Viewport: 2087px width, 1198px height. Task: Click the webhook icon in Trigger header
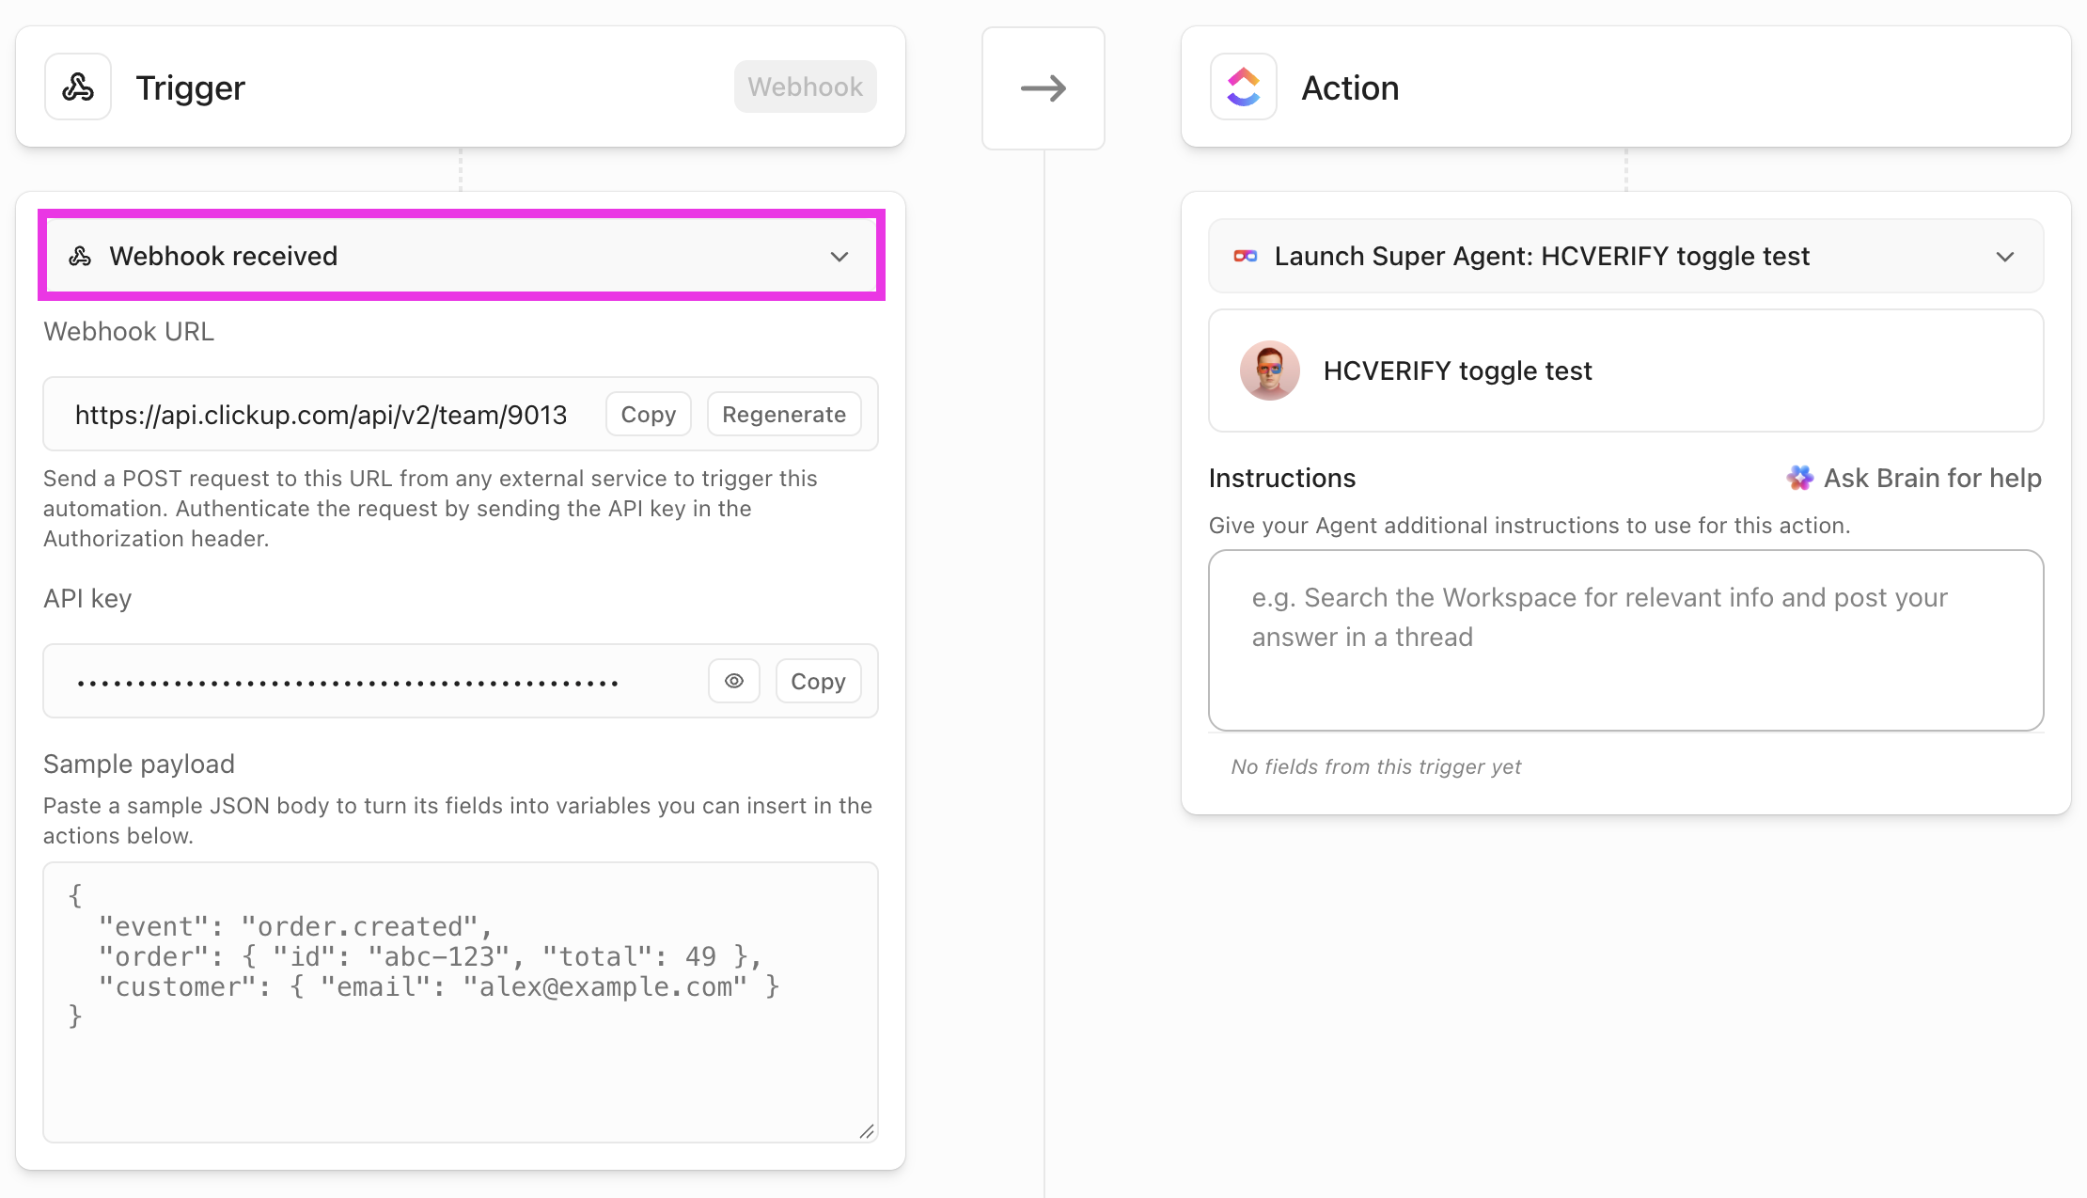pos(78,87)
